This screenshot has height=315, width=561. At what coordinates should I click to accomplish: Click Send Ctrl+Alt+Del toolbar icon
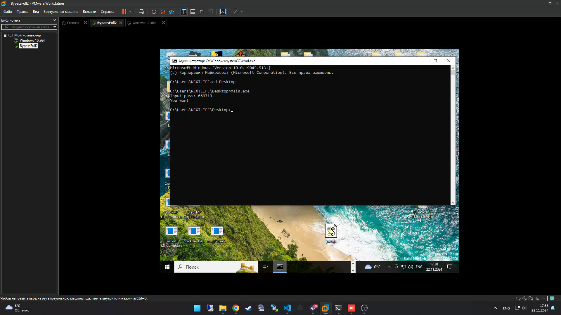coord(141,12)
